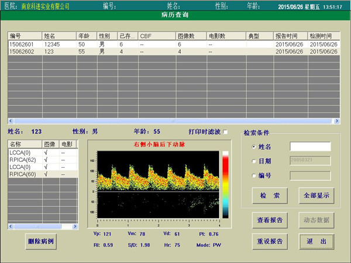This screenshot has width=351, height=263.
Task: Sort table by 姓名 column header
Action: (60, 36)
